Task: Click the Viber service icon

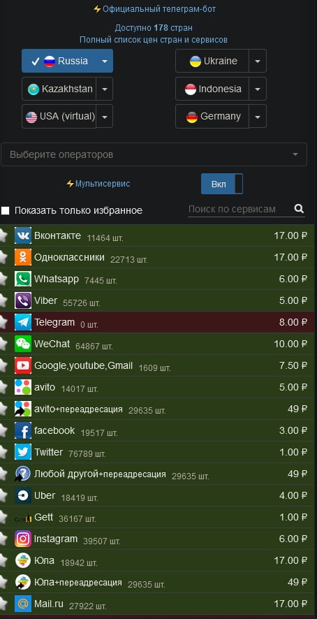Action: [x=23, y=300]
